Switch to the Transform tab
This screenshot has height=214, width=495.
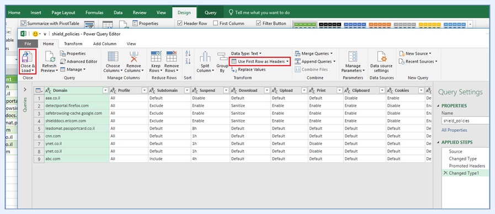(x=73, y=44)
